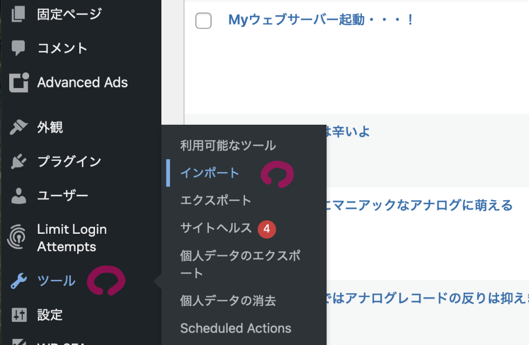Click the Advanced Ads sidebar icon
The height and width of the screenshot is (345, 529).
click(x=18, y=83)
